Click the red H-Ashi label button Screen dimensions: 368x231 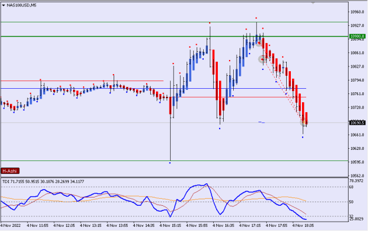(x=10, y=171)
